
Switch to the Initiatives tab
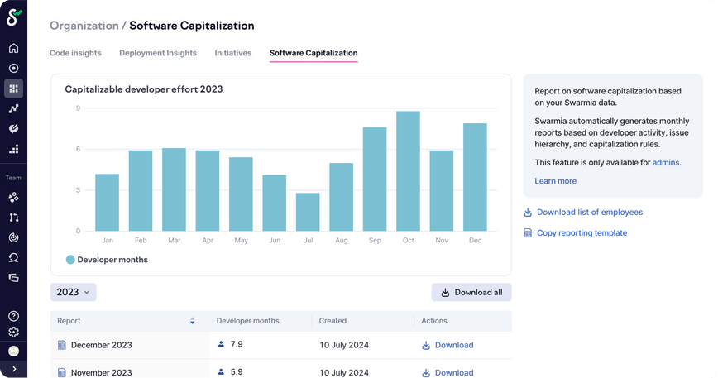pyautogui.click(x=233, y=53)
